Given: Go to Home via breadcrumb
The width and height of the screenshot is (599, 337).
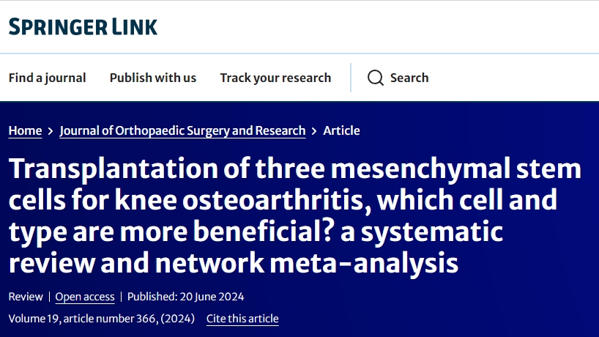Looking at the screenshot, I should pos(25,130).
